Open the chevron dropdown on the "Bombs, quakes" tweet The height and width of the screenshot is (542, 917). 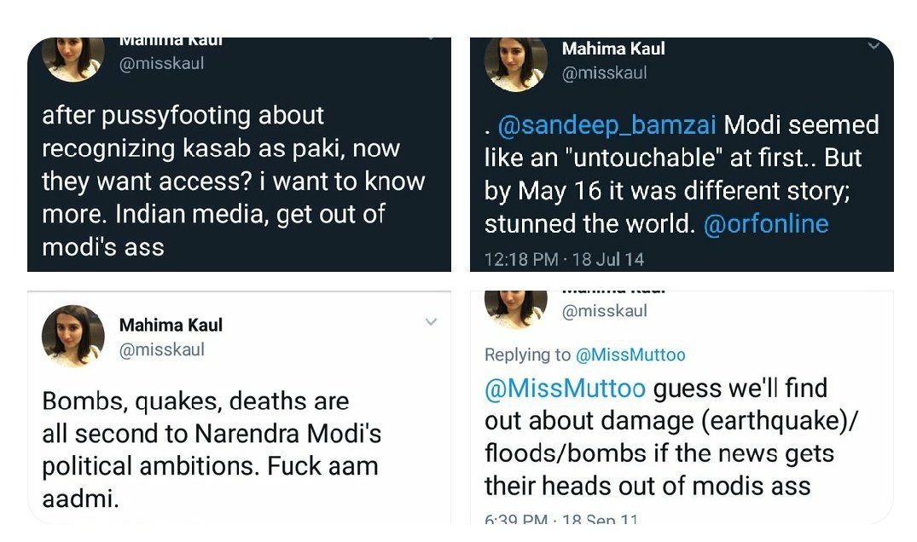pos(431,322)
